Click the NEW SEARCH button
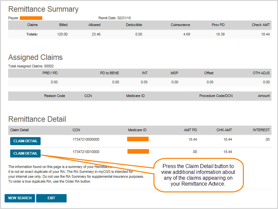The height and width of the screenshot is (209, 278). 20,198
